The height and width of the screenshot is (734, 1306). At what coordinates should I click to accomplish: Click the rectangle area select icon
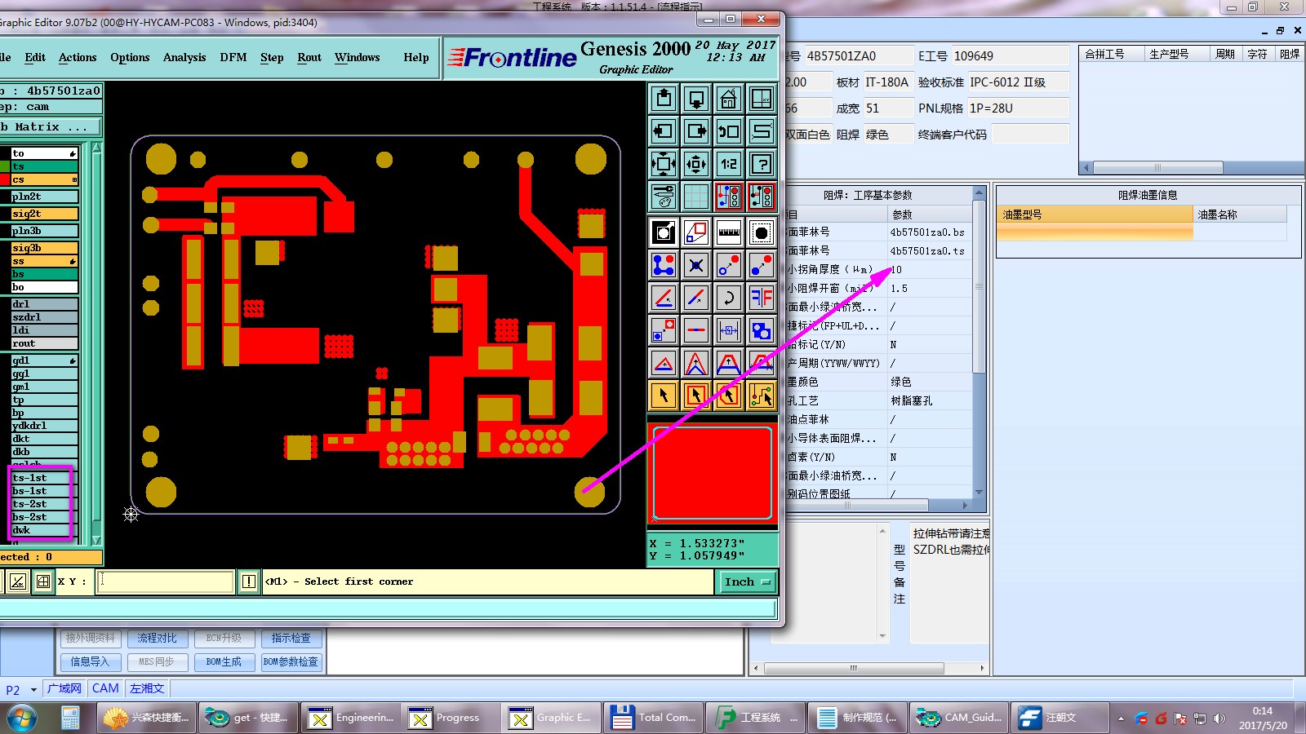pos(696,396)
